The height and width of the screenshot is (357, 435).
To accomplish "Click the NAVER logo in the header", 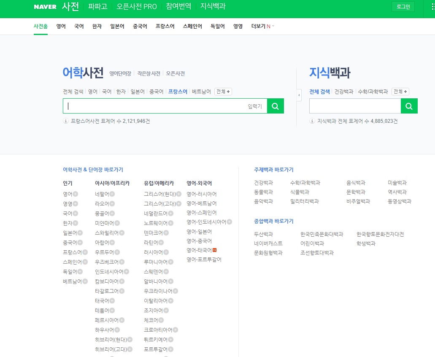I will coord(45,7).
